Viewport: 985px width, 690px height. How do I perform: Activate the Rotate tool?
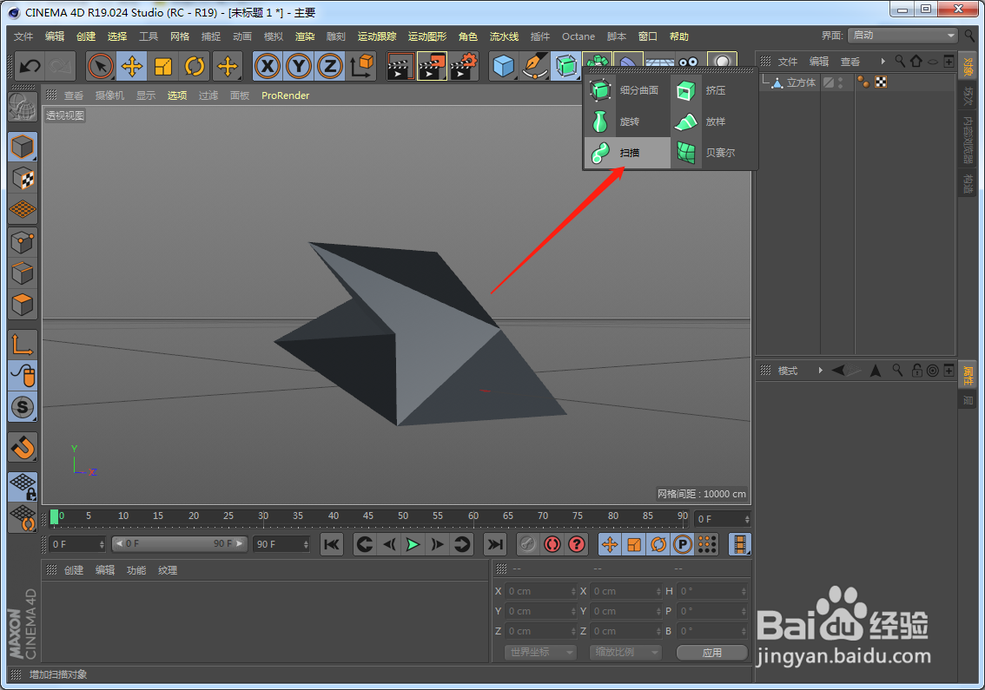(195, 66)
